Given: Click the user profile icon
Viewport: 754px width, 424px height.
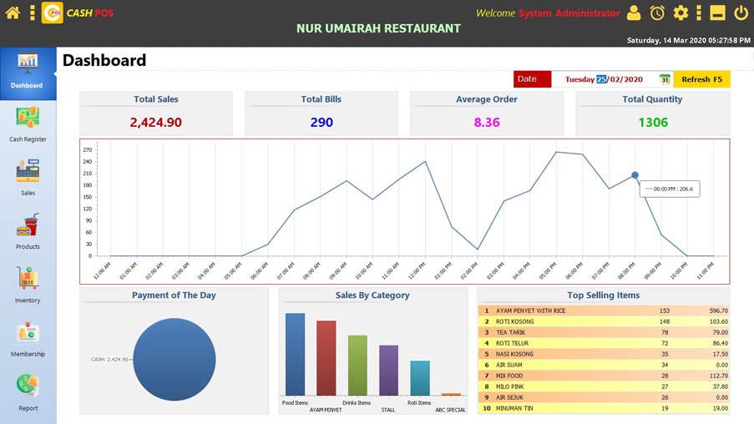Looking at the screenshot, I should coord(634,13).
